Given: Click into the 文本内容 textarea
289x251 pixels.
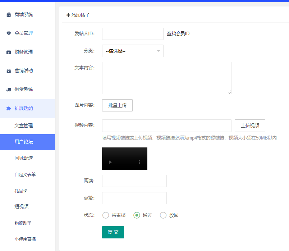Looking at the screenshot, I should (167, 78).
